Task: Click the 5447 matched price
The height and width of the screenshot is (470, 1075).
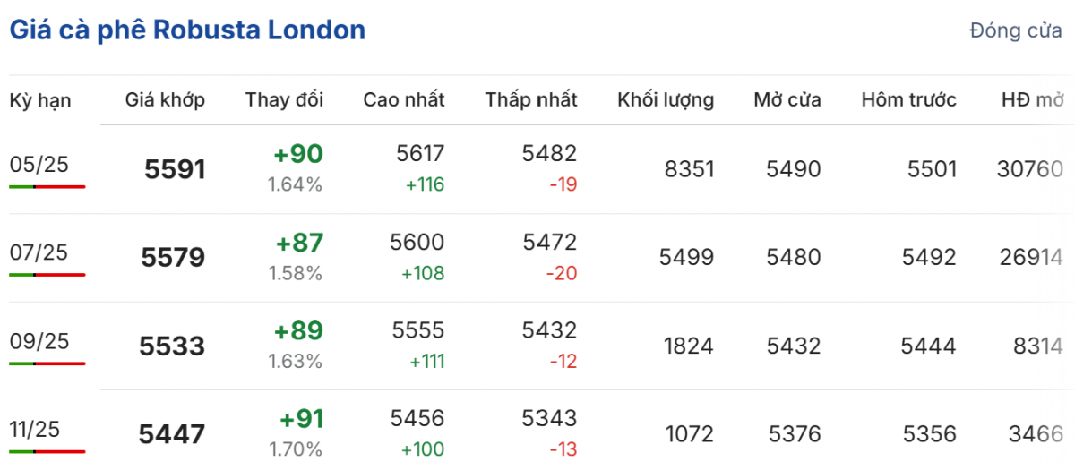Action: click(172, 435)
